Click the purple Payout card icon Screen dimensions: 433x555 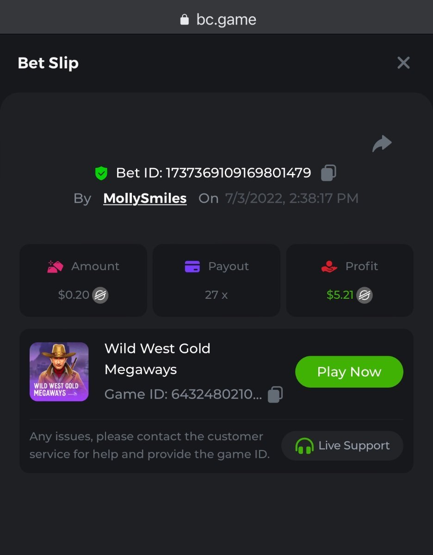pos(192,266)
